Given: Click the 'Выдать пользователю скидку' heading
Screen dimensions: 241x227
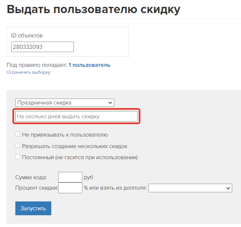Looking at the screenshot, I should (x=93, y=9).
